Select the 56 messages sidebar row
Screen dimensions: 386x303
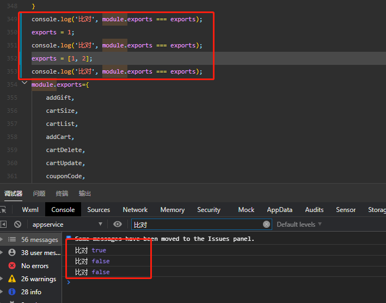tap(31, 239)
